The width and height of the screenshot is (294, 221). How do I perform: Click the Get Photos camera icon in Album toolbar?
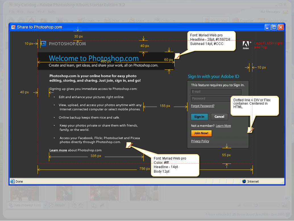point(44,21)
